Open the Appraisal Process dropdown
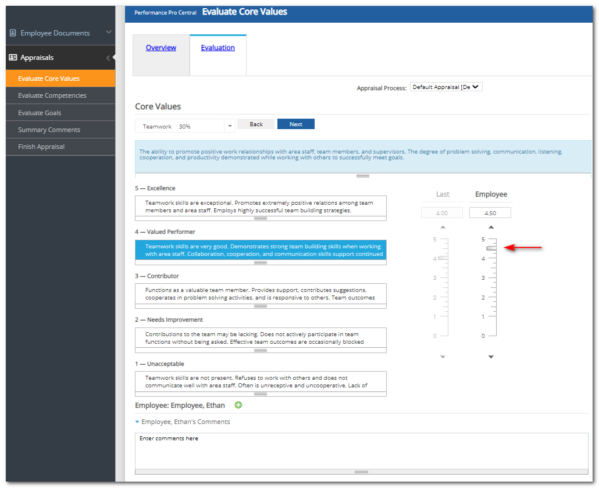 pyautogui.click(x=446, y=86)
